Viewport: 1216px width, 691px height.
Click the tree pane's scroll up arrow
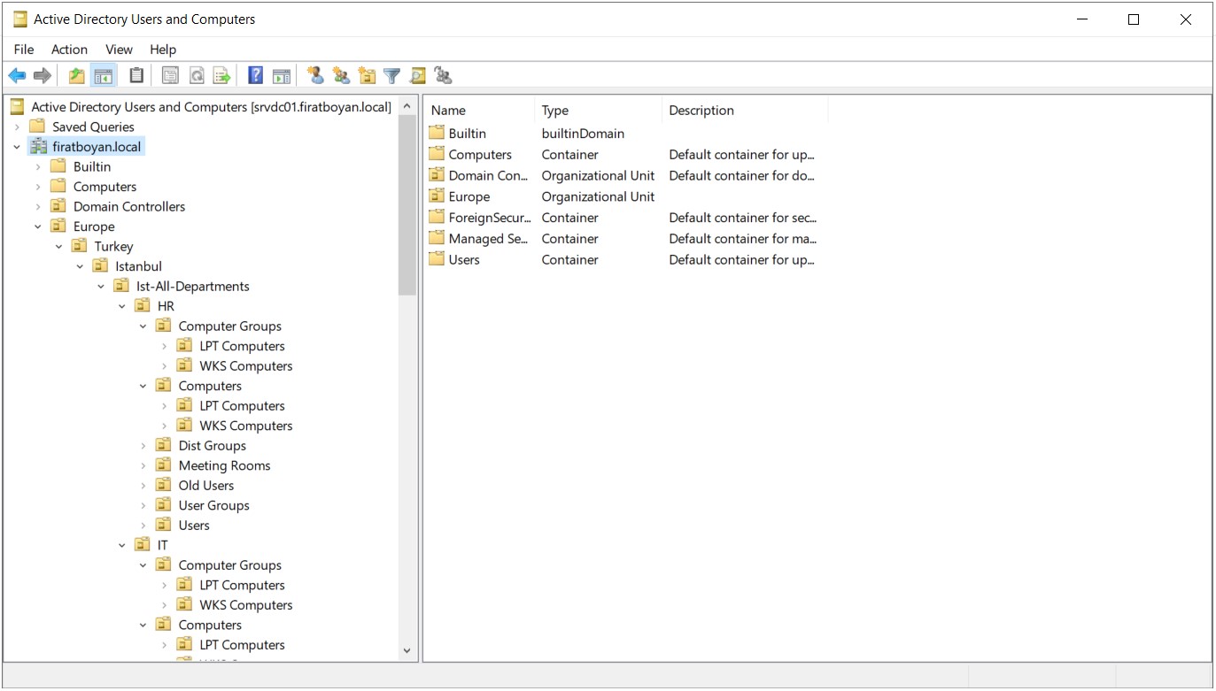[x=407, y=106]
